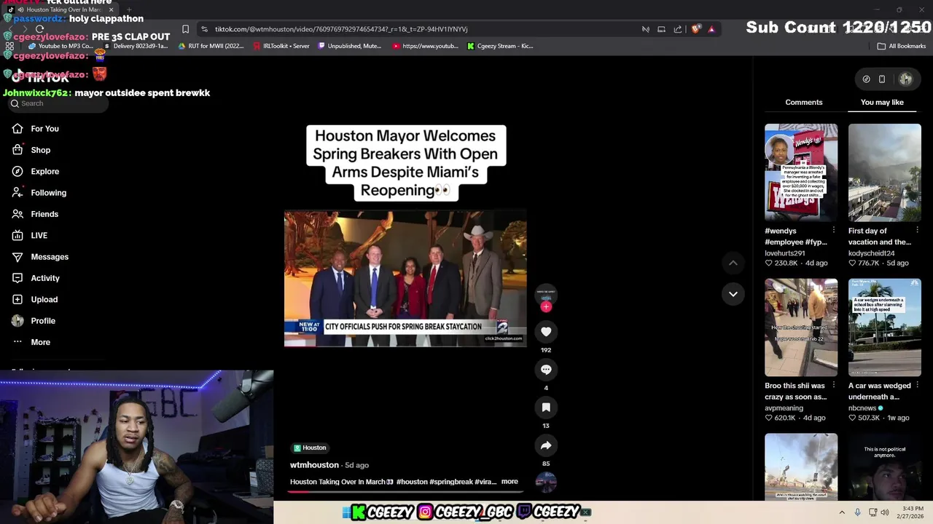Go to the previous video arrow
The height and width of the screenshot is (524, 933).
[x=733, y=263]
